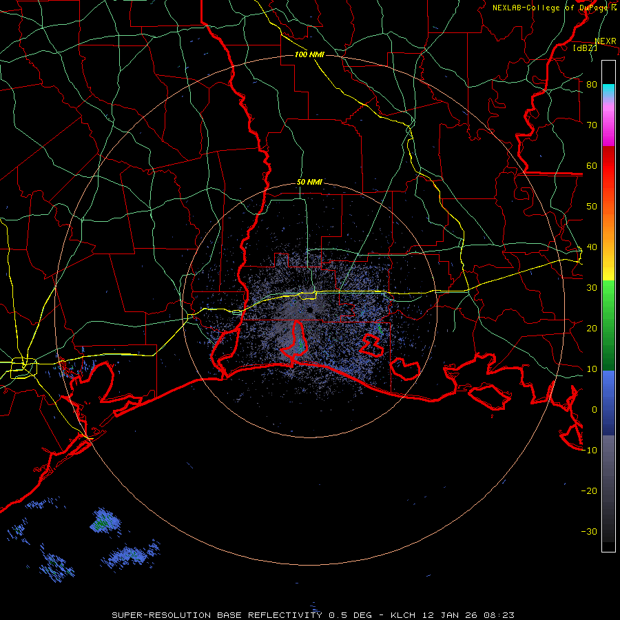Click the 0.5 DEG elevation text
This screenshot has width=620, height=620.
click(351, 615)
